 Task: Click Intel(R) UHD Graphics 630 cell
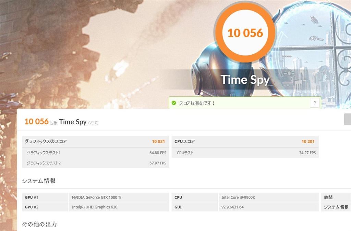coord(119,207)
